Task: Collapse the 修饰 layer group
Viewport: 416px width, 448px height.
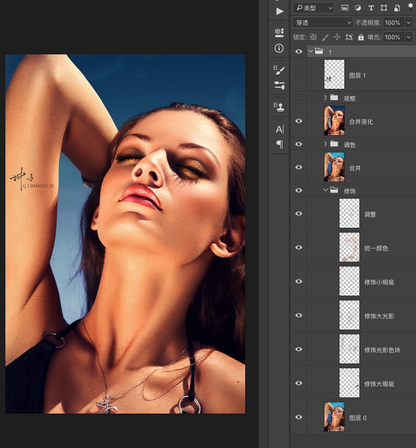Action: [325, 191]
